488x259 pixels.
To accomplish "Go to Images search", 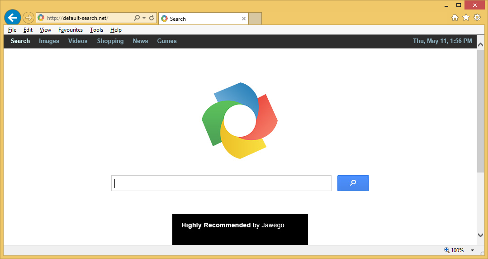I will [49, 41].
